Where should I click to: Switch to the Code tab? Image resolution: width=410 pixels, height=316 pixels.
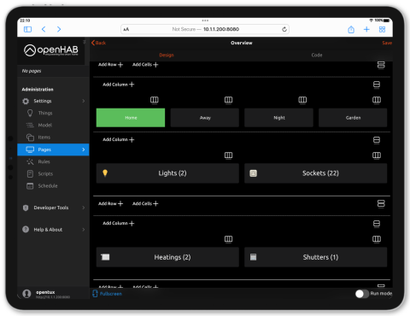[317, 55]
